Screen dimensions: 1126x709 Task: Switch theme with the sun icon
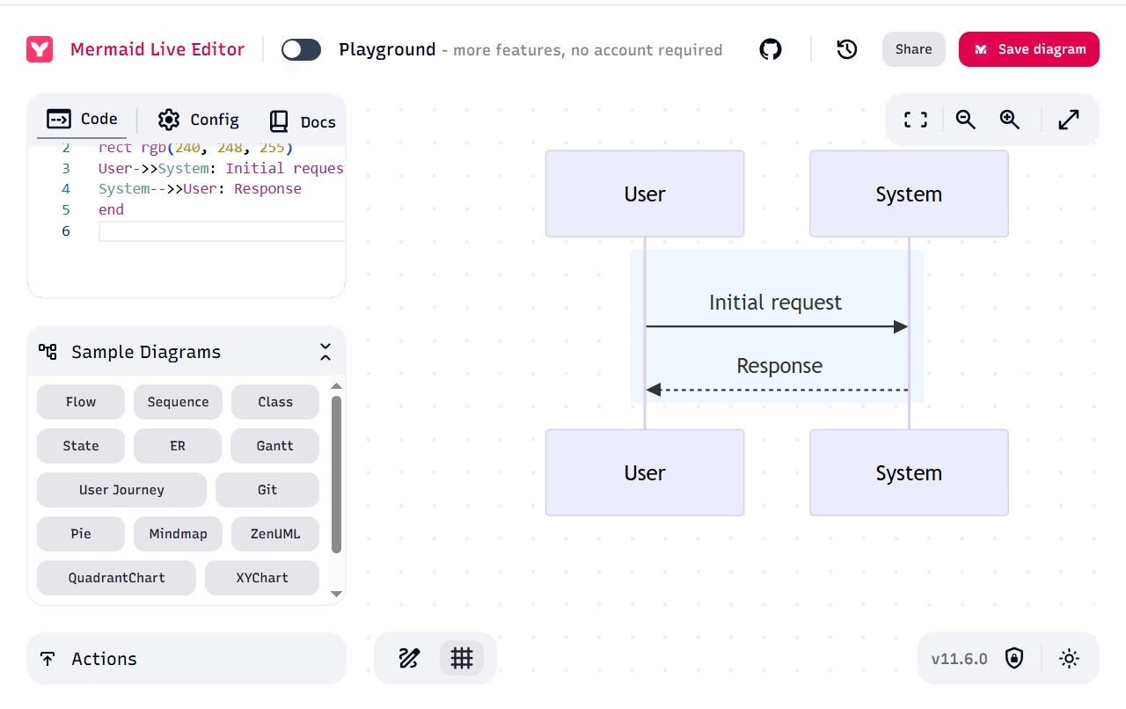[1070, 658]
